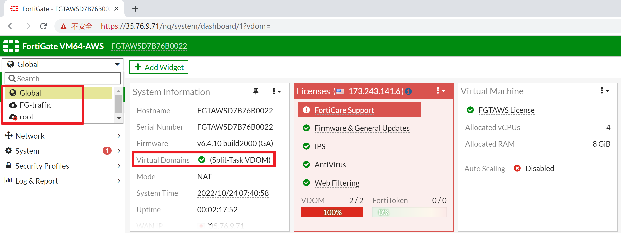The image size is (621, 233).
Task: Select the FG-traffic VDOM
Action: [36, 105]
